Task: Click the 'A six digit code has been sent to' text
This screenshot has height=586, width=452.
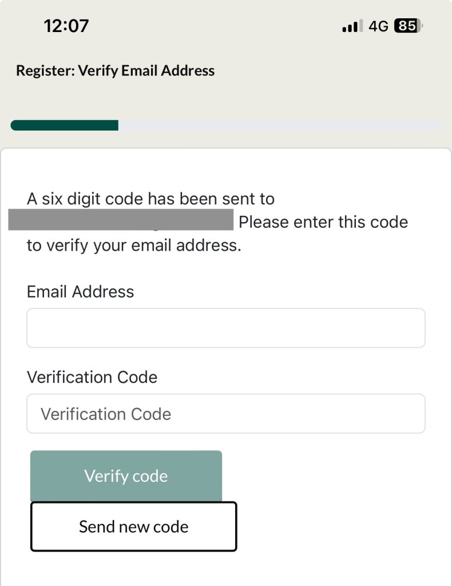Action: click(150, 199)
